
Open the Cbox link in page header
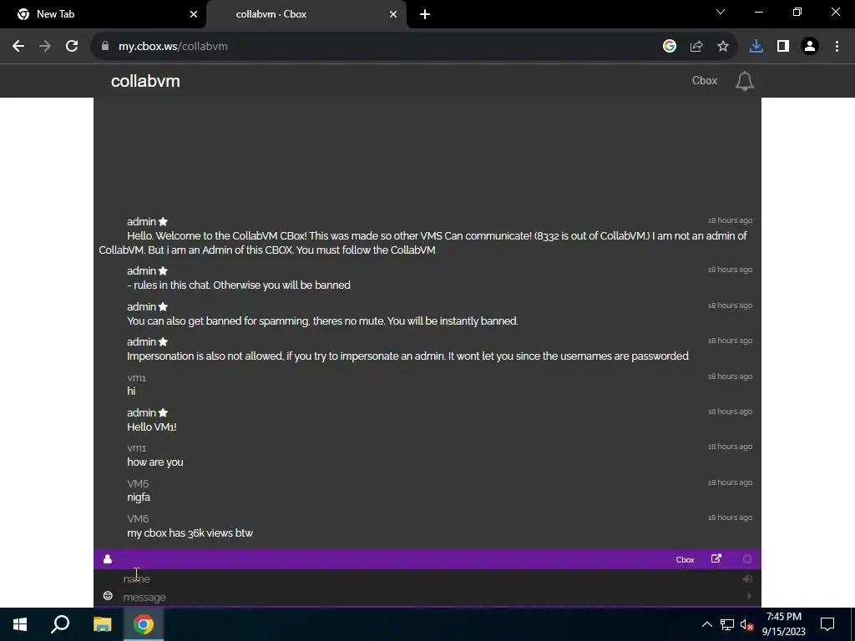[704, 81]
